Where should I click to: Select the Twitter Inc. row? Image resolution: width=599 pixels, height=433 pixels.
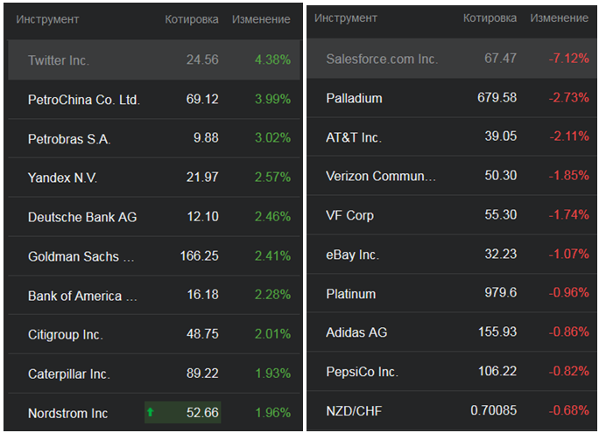coord(59,60)
